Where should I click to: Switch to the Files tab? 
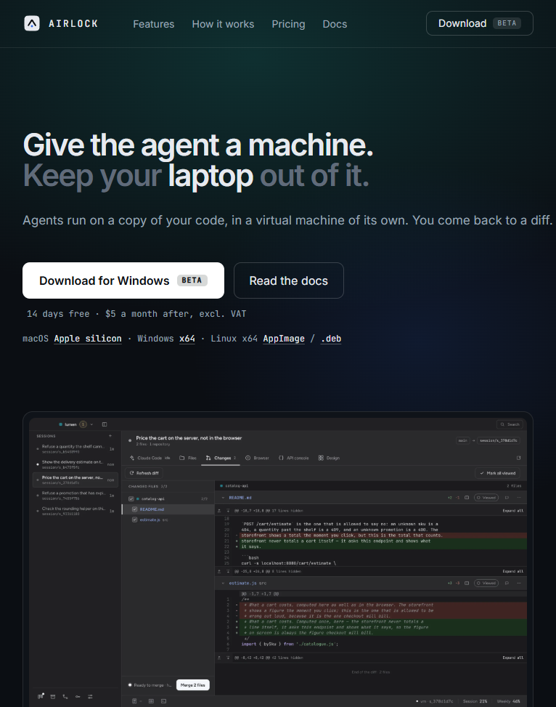click(188, 458)
